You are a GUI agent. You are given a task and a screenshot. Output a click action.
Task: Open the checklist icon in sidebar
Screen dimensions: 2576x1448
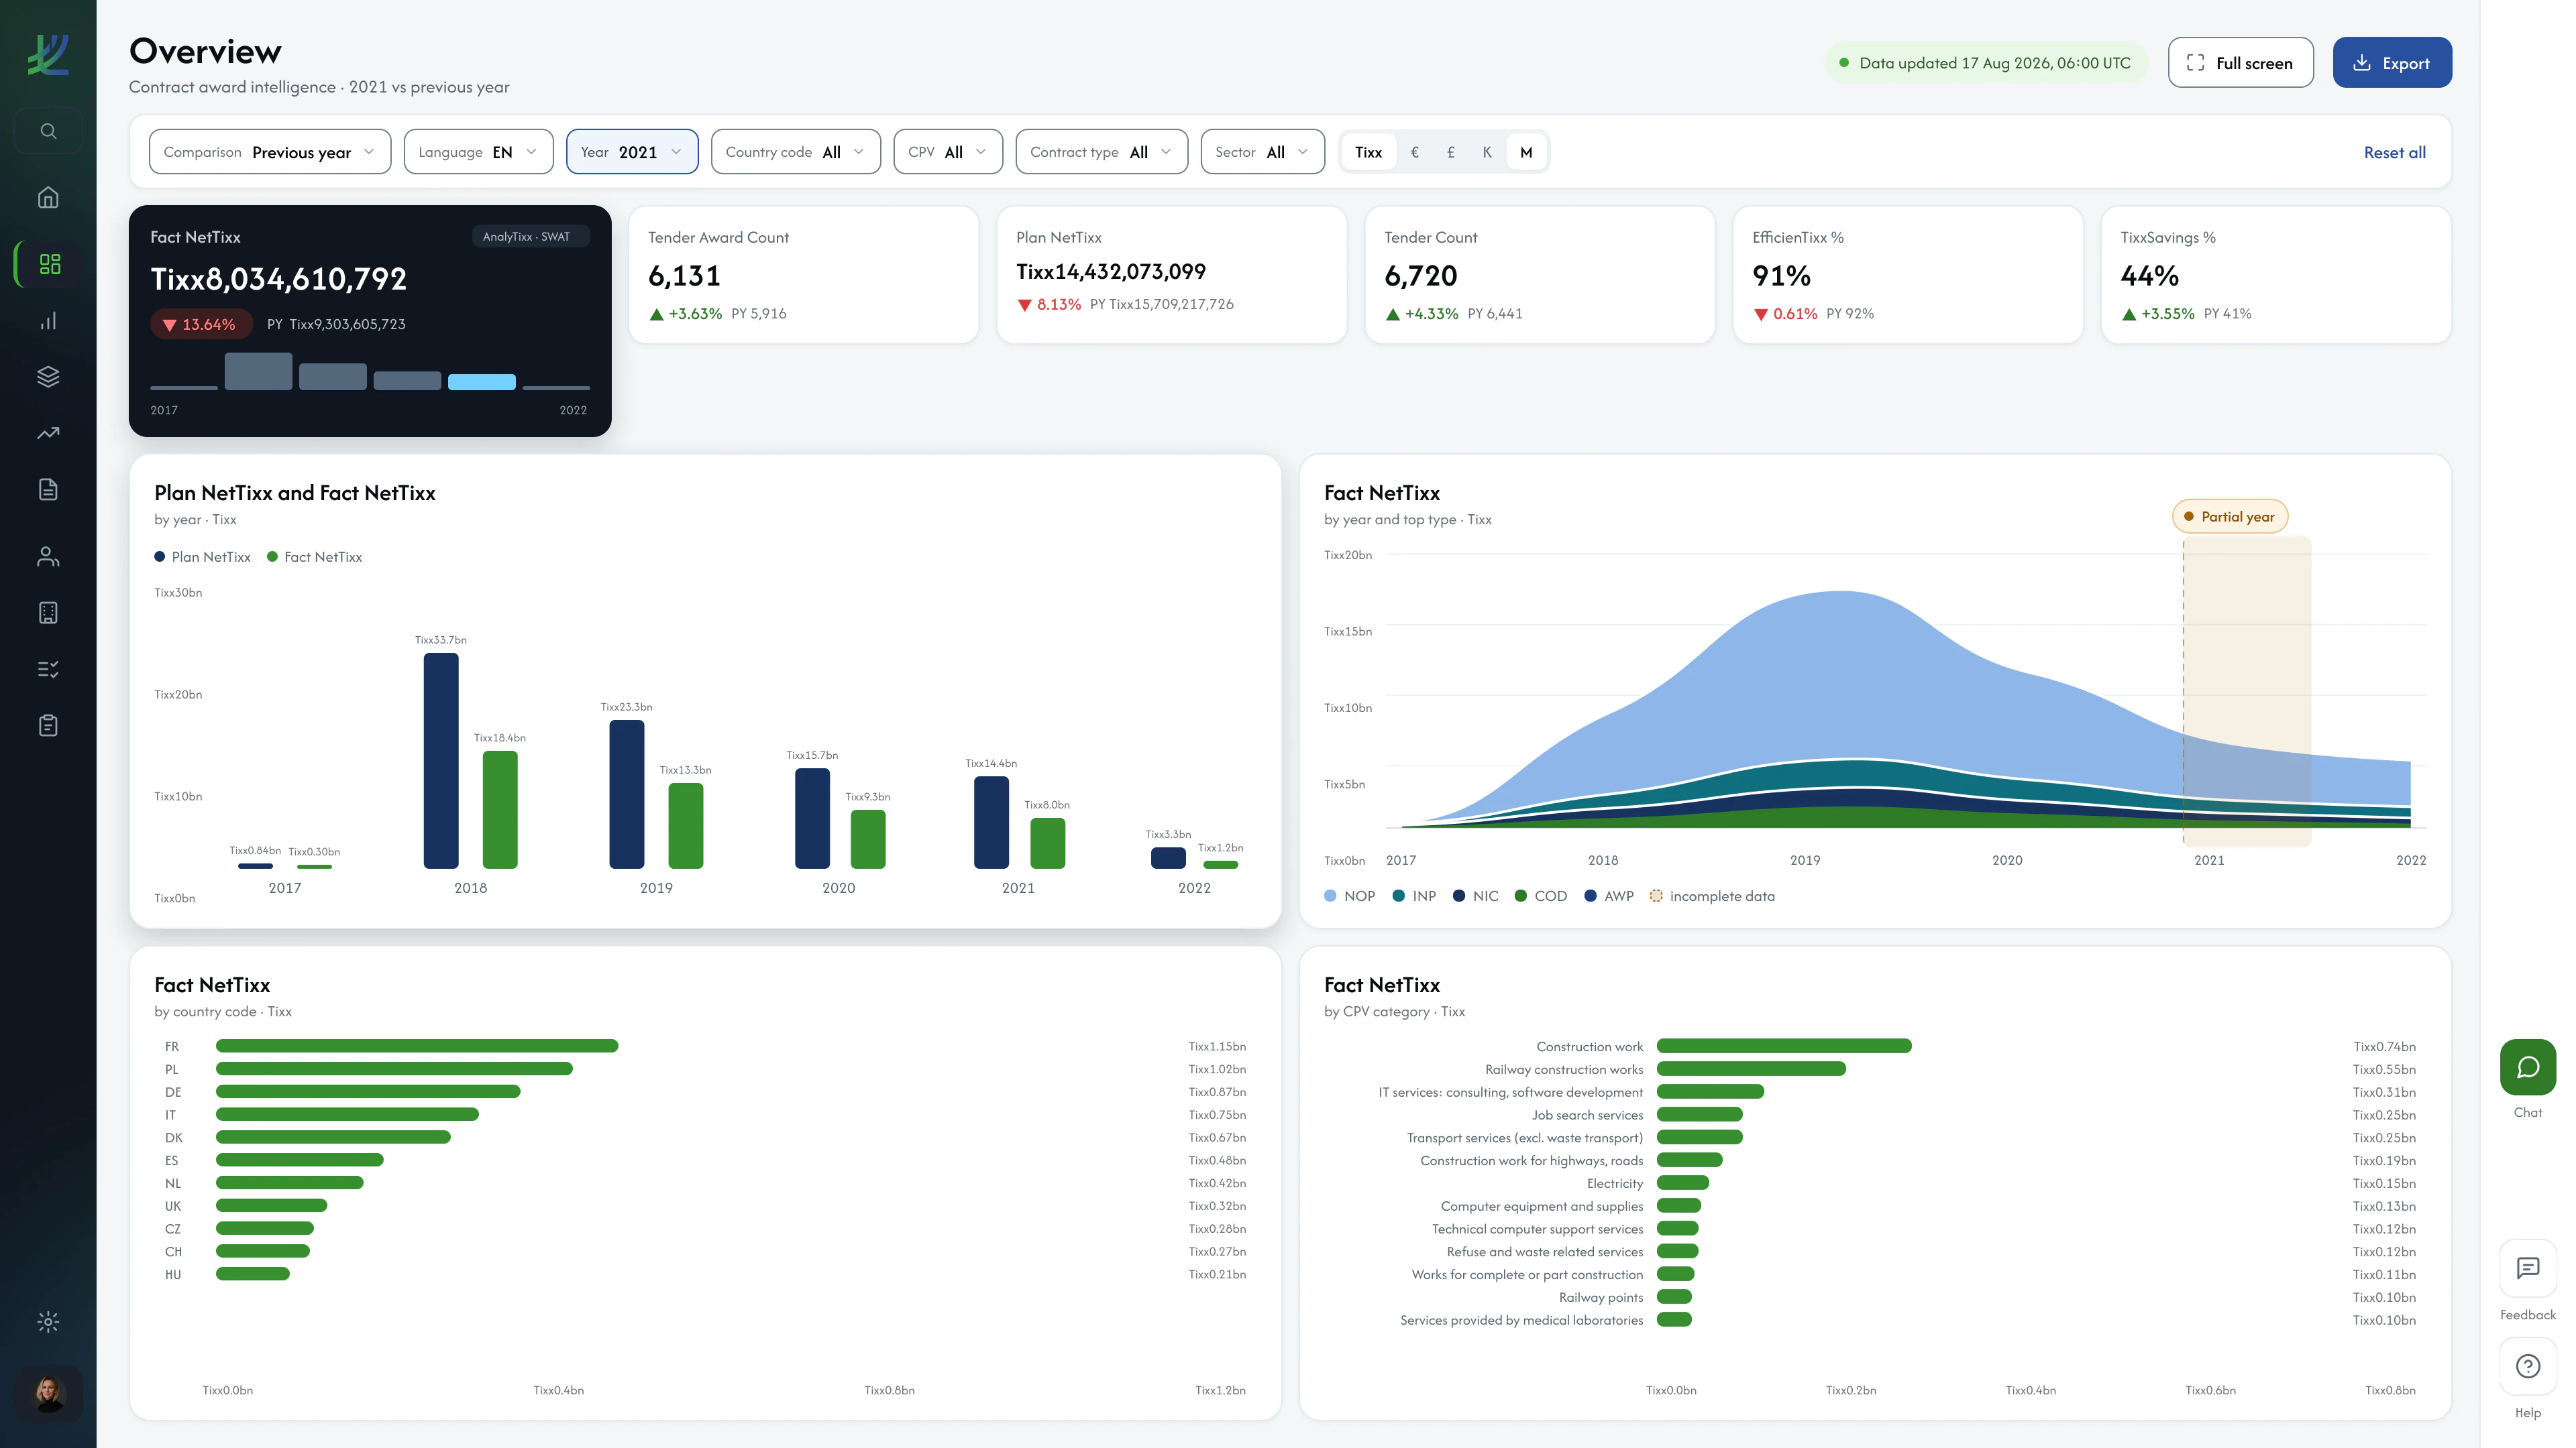pyautogui.click(x=48, y=668)
